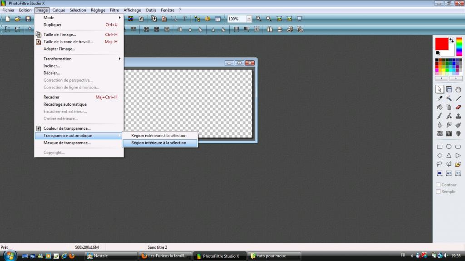The width and height of the screenshot is (465, 261).
Task: Select the hand move tool
Action: point(458,89)
